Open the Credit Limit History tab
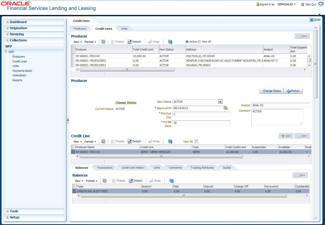Image resolution: width=325 pixels, height=225 pixels. (x=133, y=168)
